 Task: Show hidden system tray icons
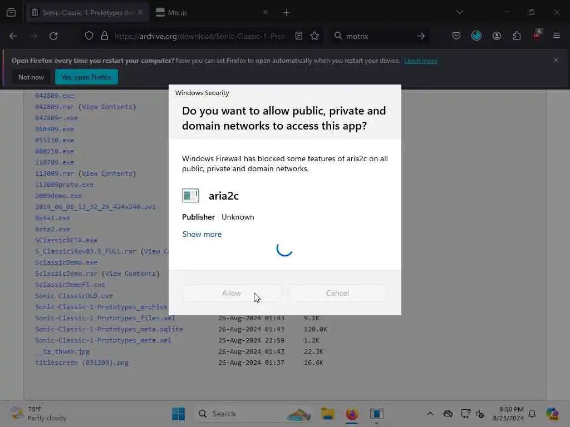click(x=430, y=414)
